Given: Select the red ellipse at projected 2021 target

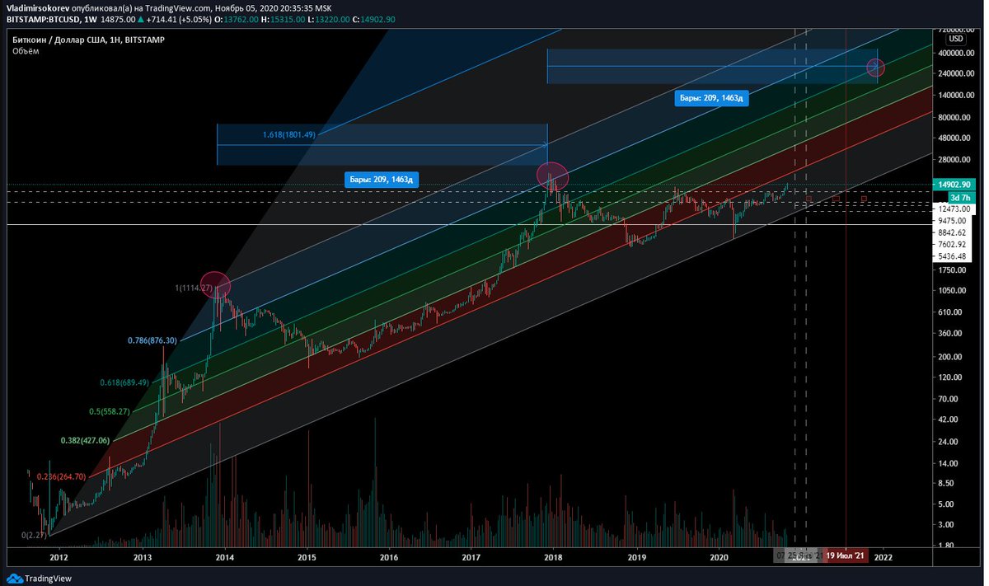Looking at the screenshot, I should coord(876,68).
